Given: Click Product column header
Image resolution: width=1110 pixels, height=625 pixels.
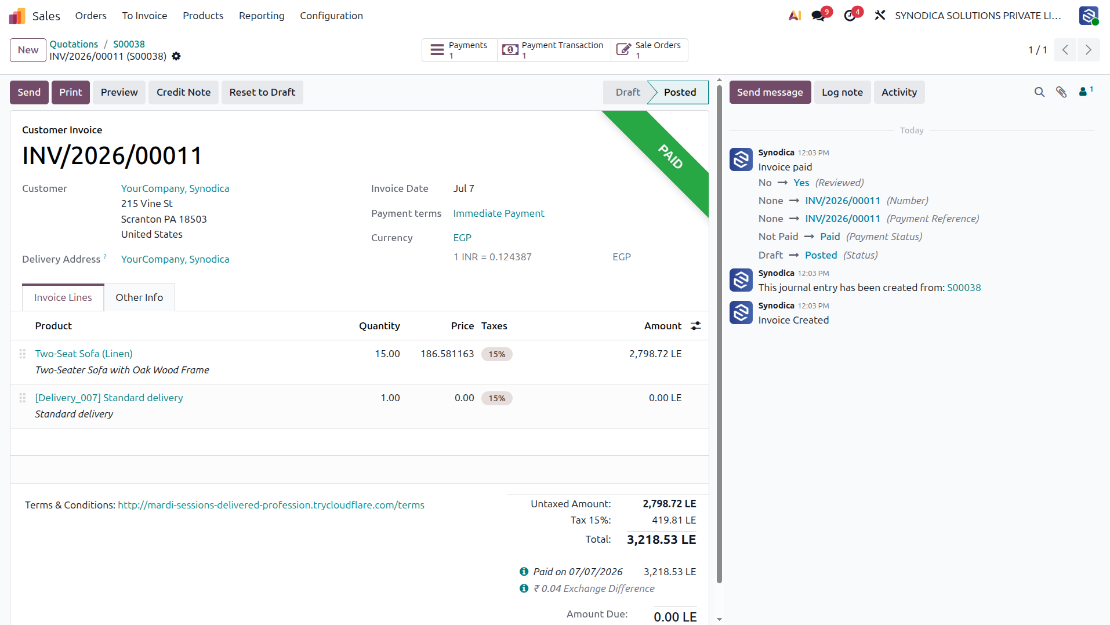Looking at the screenshot, I should 53,326.
